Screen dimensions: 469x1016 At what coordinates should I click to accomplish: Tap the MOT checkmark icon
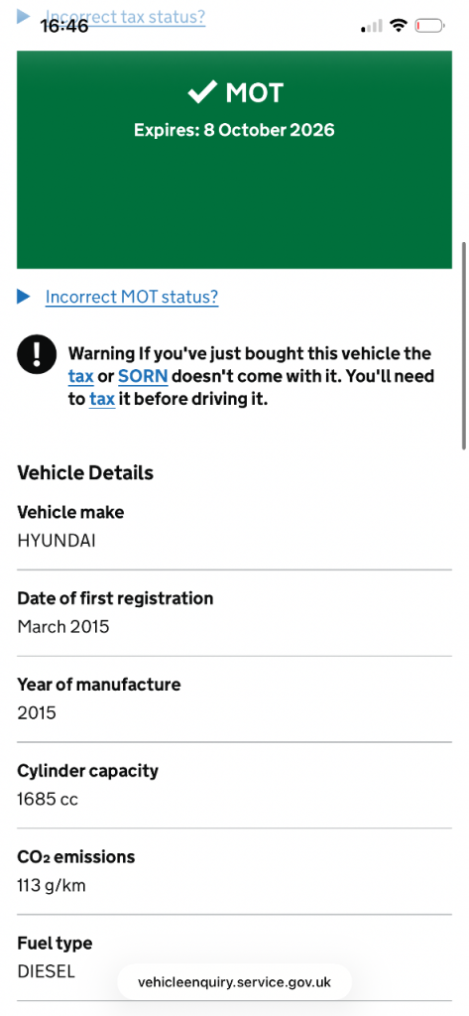[x=202, y=92]
